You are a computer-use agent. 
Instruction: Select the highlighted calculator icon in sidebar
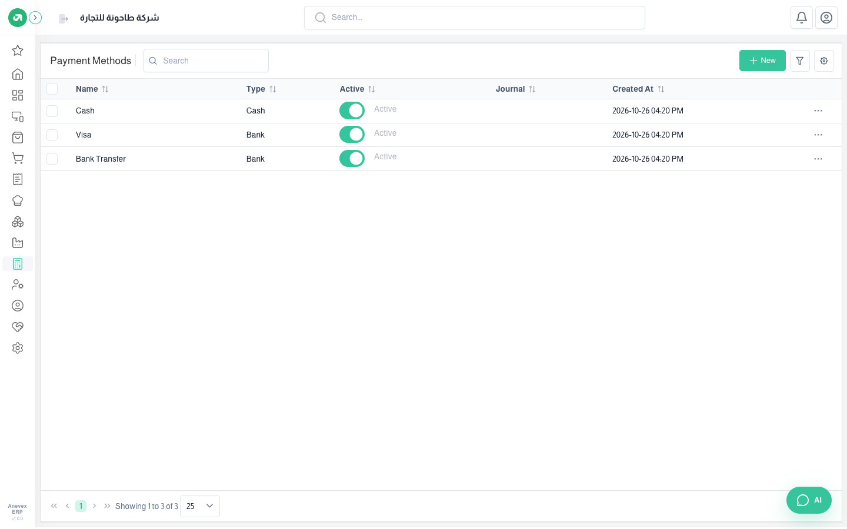(x=18, y=264)
